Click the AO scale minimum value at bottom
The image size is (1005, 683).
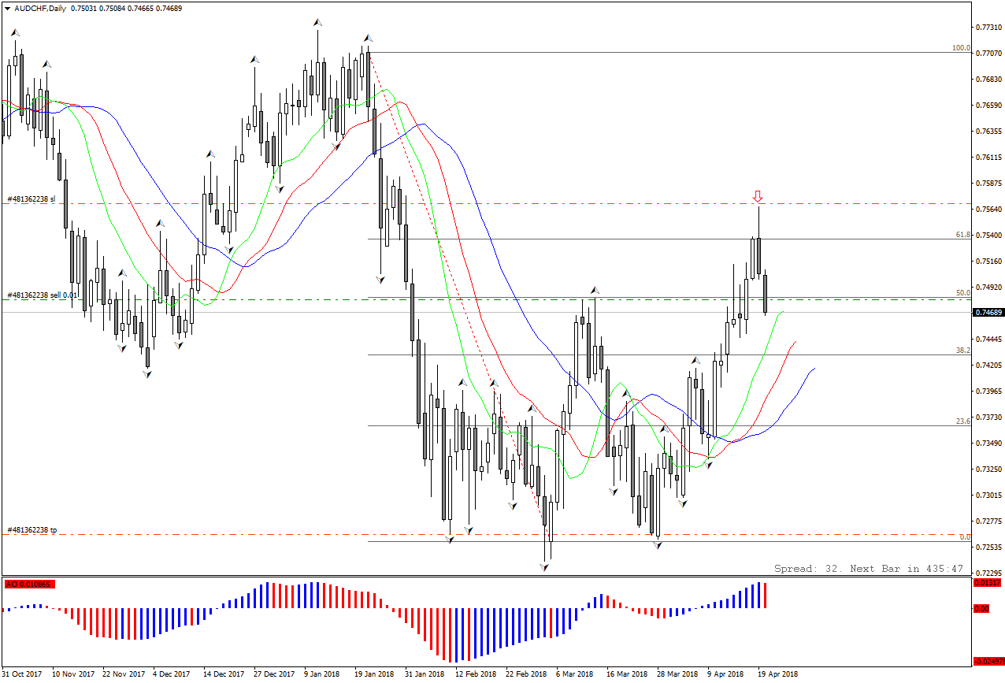pyautogui.click(x=989, y=661)
